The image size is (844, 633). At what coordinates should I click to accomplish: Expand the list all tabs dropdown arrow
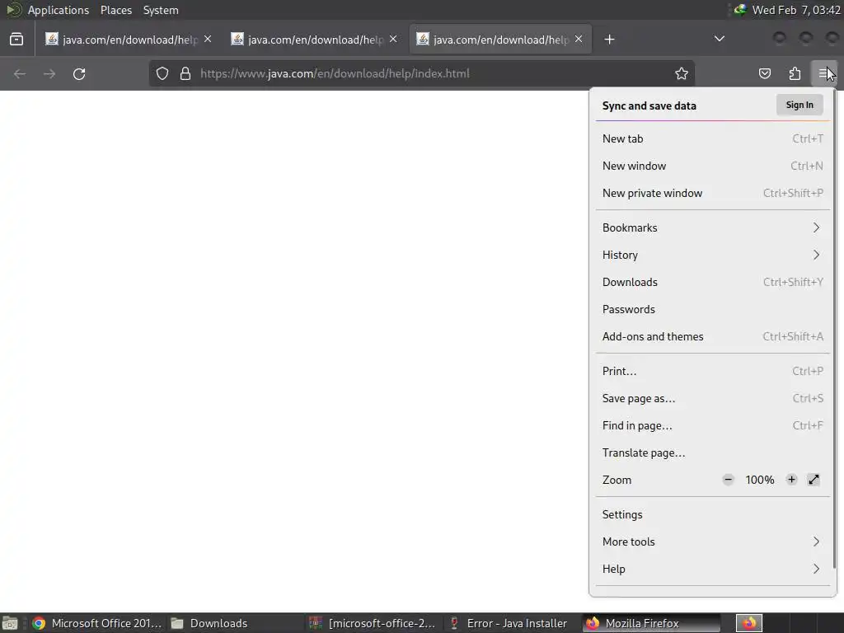click(x=719, y=39)
